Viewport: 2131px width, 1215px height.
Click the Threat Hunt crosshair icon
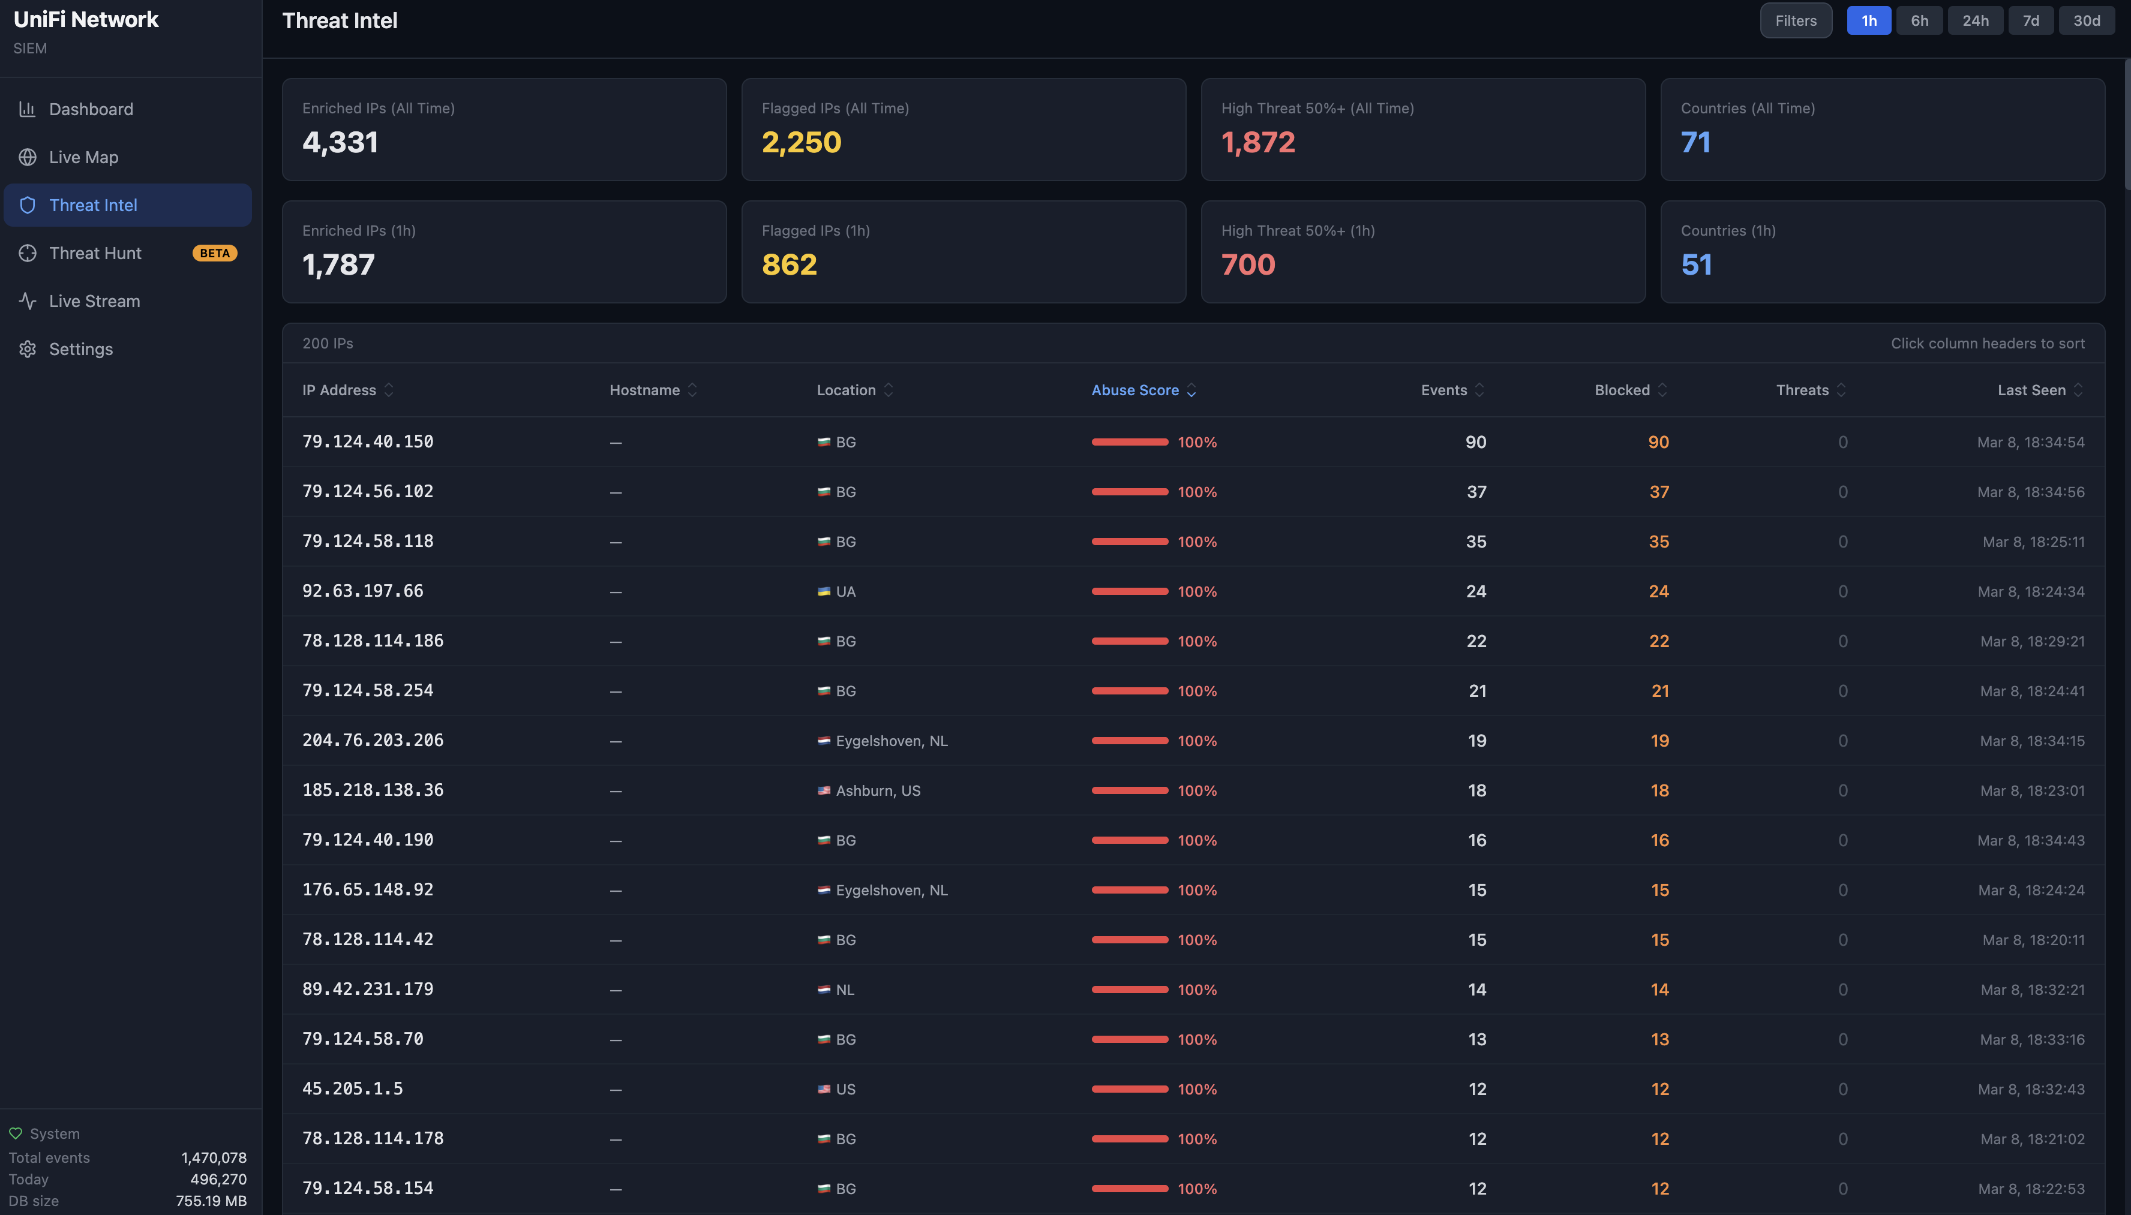click(28, 253)
